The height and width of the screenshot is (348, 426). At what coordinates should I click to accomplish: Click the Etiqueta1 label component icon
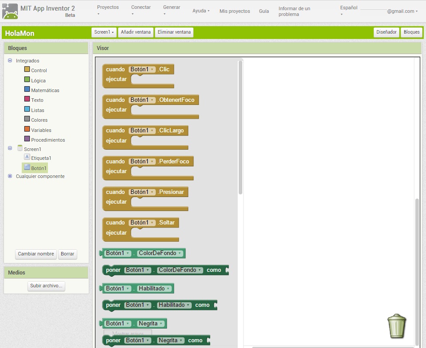click(x=27, y=157)
